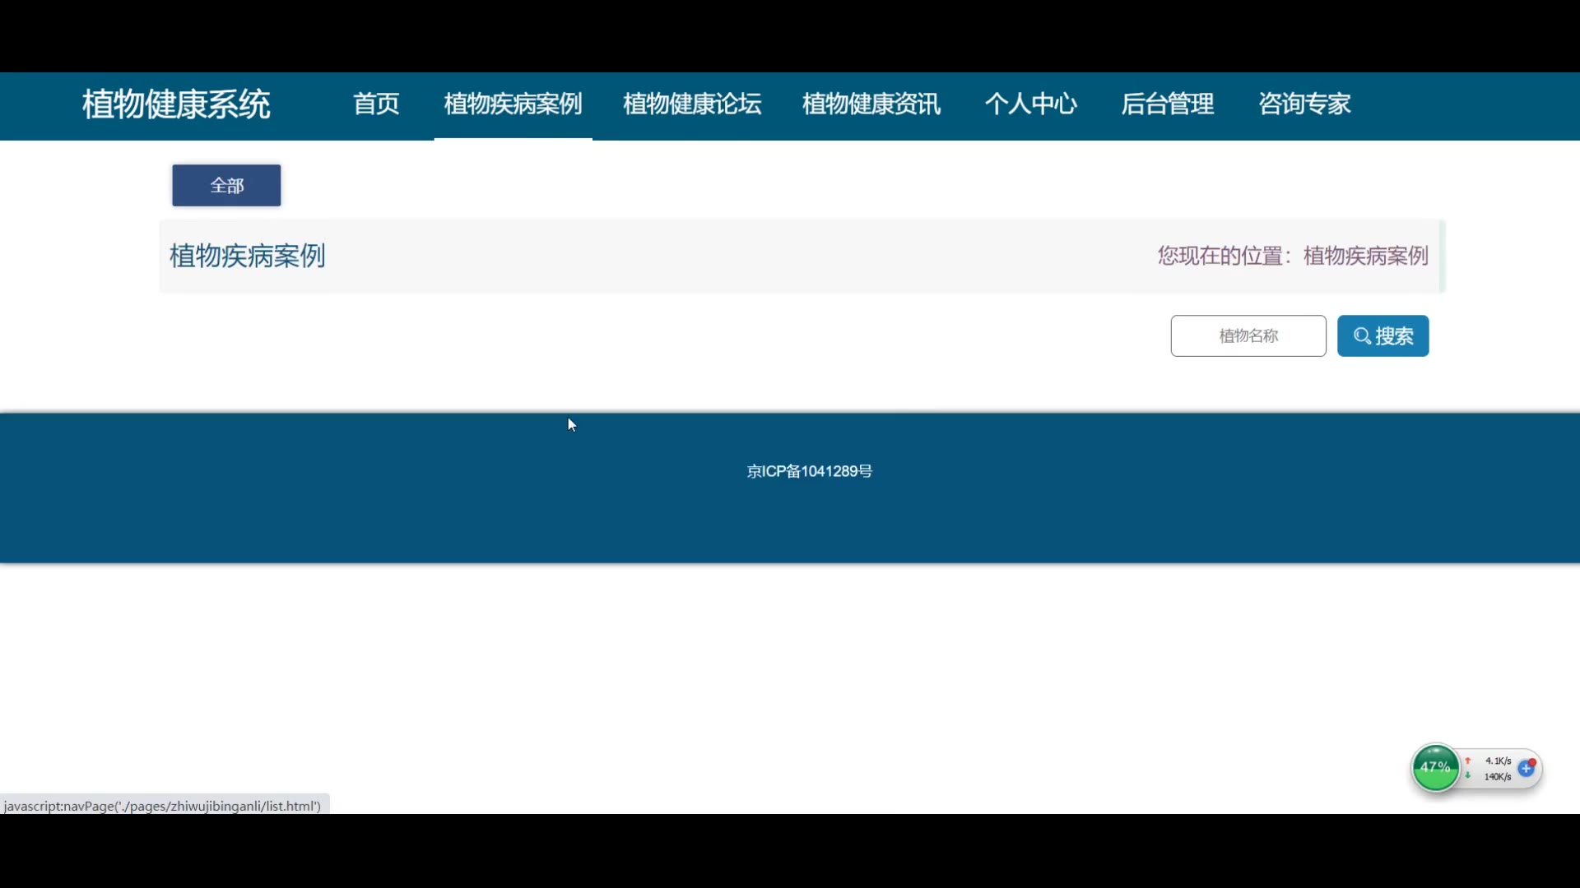Image resolution: width=1580 pixels, height=888 pixels.
Task: Click the 植物健康系统 site logo title
Action: click(x=176, y=104)
